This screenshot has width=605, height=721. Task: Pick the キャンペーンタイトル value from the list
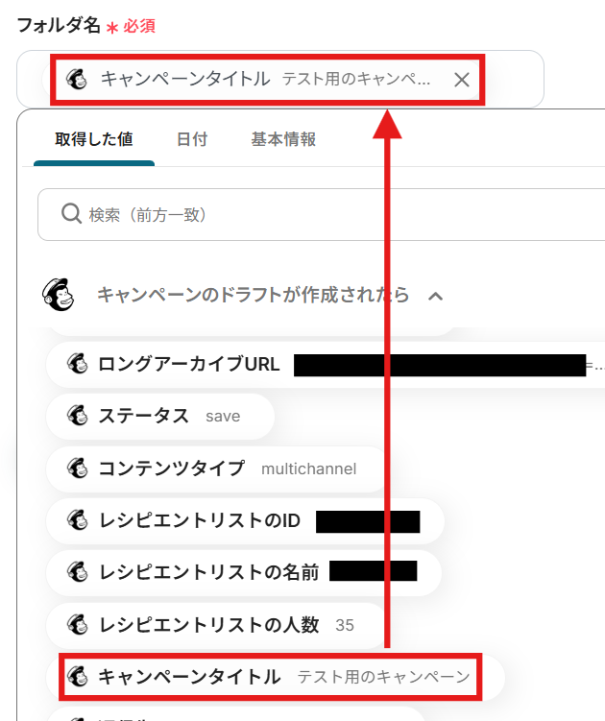pyautogui.click(x=271, y=677)
